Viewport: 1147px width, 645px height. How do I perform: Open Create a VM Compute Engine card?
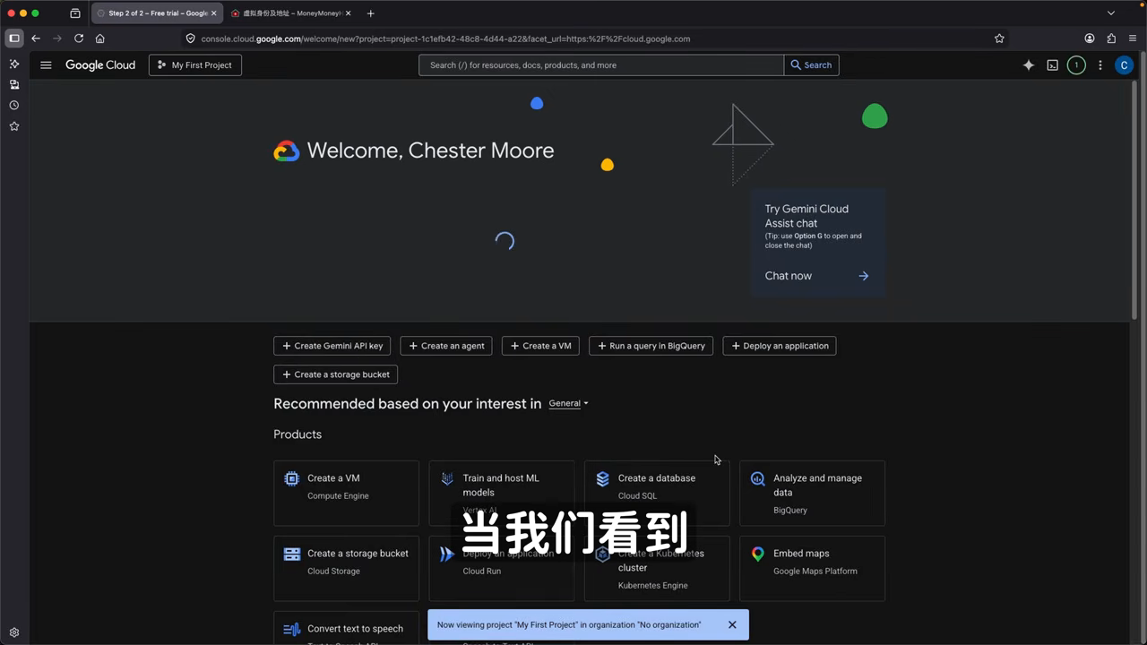(346, 493)
